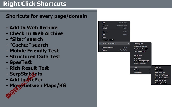Expand the PlePer Local SEO Tools submenu arrow
The height and width of the screenshot is (107, 172).
click(129, 44)
